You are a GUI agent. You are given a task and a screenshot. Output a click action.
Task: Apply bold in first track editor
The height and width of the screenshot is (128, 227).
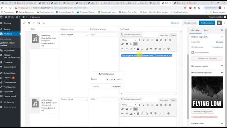coord(139,40)
